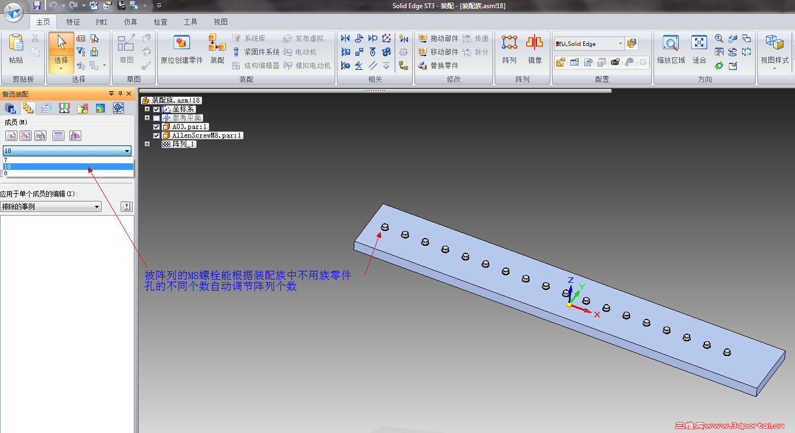The width and height of the screenshot is (795, 433).
Task: Choose the Move Component tool (移动部件)
Action: 438,52
